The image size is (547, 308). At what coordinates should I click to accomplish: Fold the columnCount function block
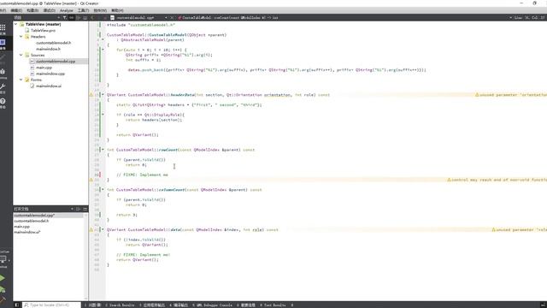pyautogui.click(x=103, y=190)
